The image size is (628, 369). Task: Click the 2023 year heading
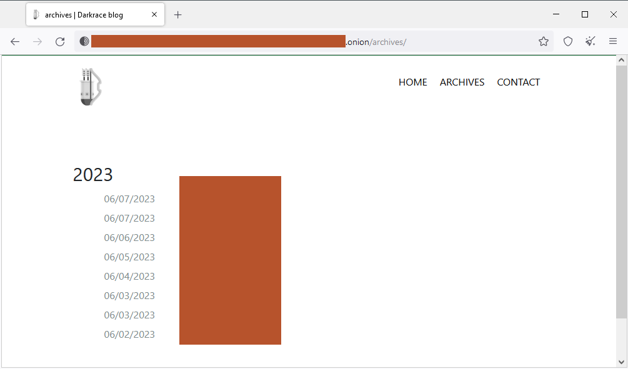(93, 174)
